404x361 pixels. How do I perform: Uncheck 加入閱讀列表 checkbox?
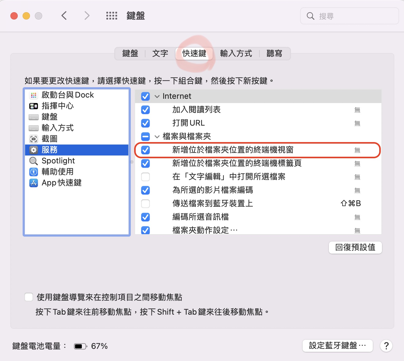click(145, 110)
